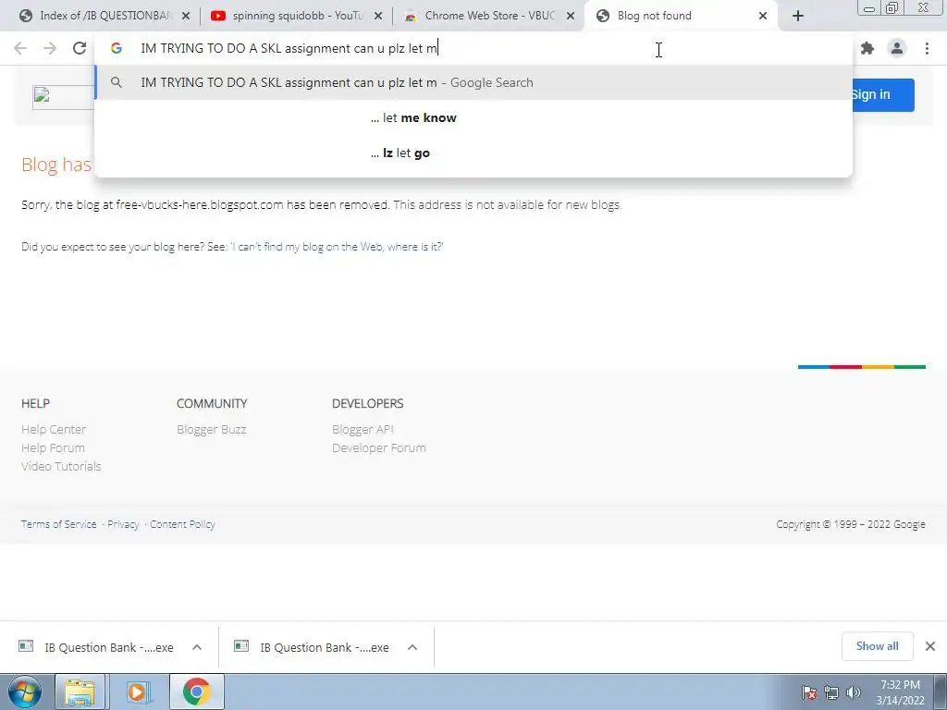The image size is (947, 710).
Task: Click the COMMUNITY footer heading
Action: [x=212, y=403]
